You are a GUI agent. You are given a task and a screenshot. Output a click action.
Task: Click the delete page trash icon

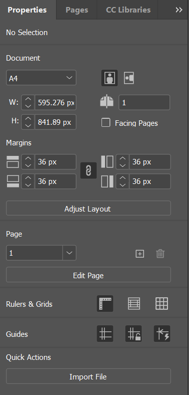pyautogui.click(x=160, y=254)
